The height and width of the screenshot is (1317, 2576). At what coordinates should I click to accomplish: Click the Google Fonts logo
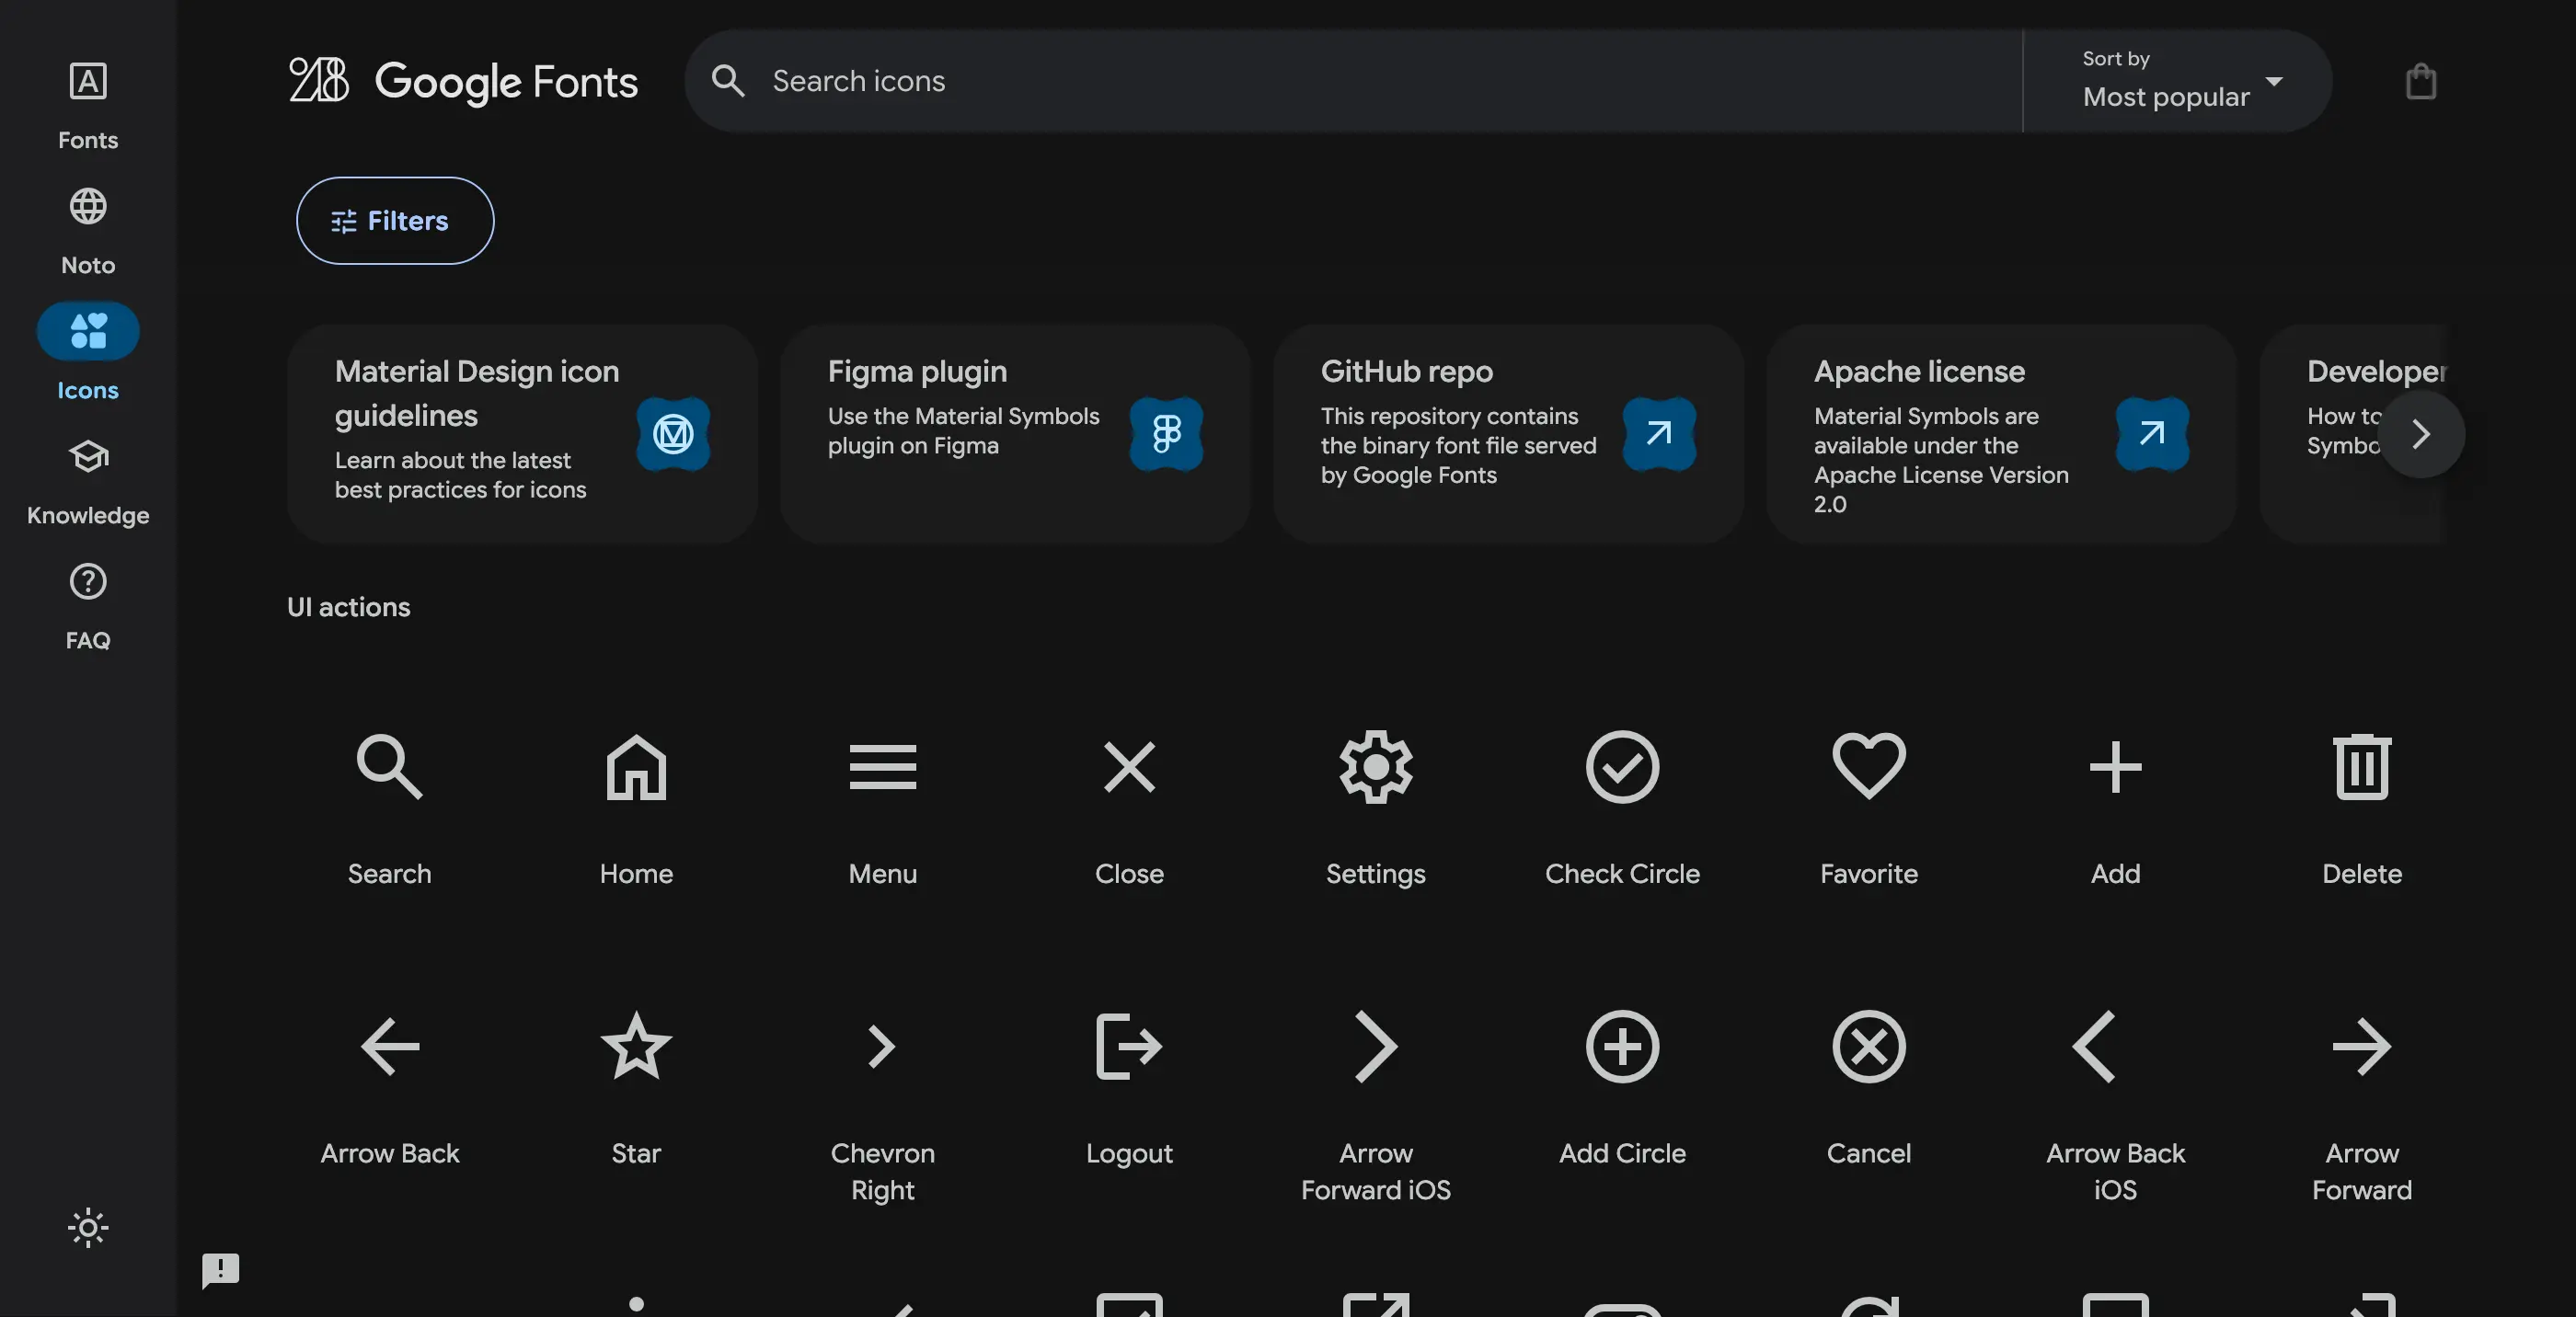click(463, 81)
